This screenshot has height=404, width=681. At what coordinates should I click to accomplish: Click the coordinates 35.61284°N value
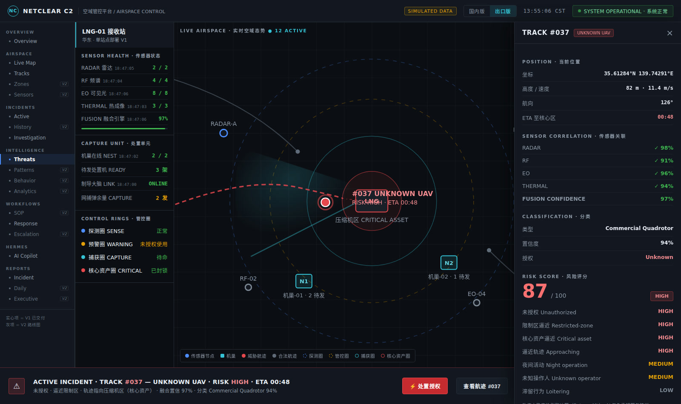(638, 74)
